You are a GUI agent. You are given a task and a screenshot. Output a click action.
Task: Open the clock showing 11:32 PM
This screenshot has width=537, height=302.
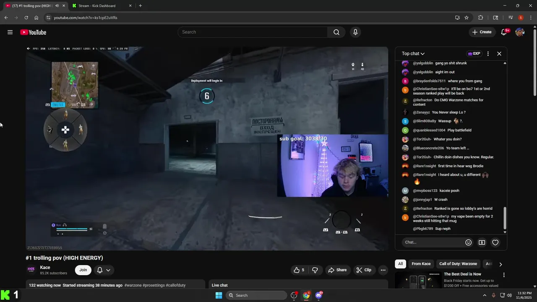(524, 295)
